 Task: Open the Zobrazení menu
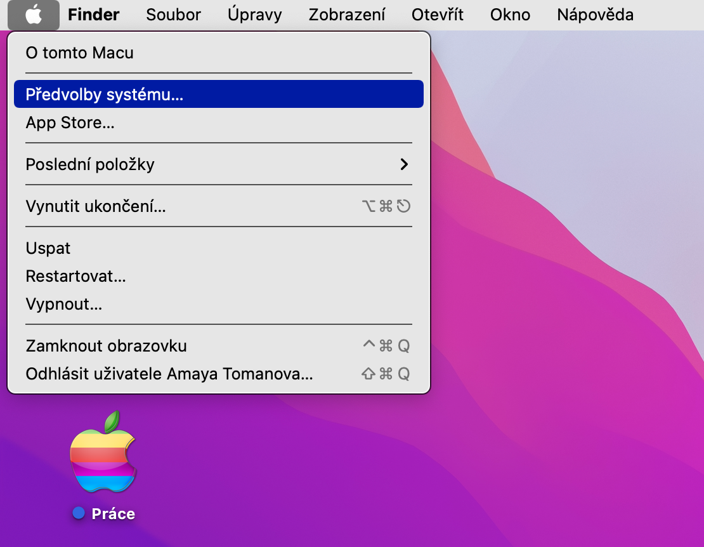[x=347, y=15]
